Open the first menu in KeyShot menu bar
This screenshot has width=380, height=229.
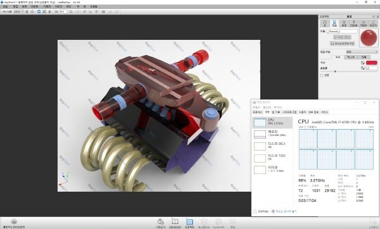5,6
